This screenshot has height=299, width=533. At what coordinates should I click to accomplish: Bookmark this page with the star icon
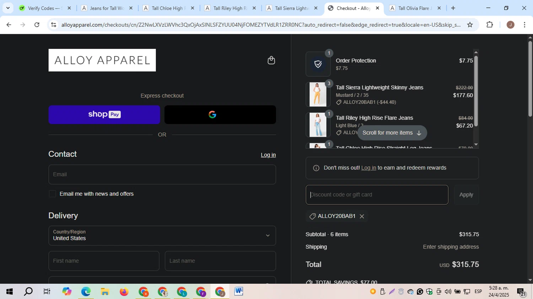470,24
